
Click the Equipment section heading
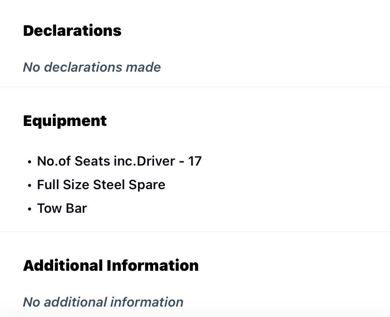(x=65, y=121)
